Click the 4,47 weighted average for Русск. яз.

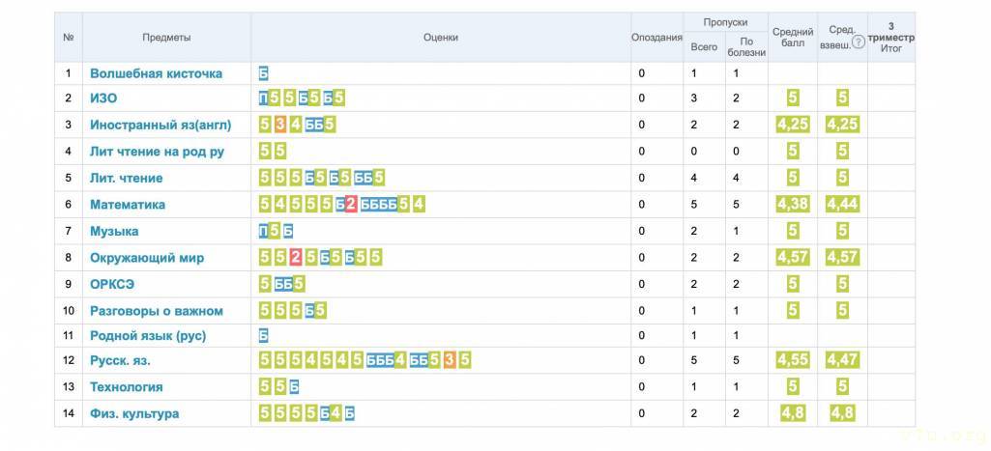click(842, 360)
